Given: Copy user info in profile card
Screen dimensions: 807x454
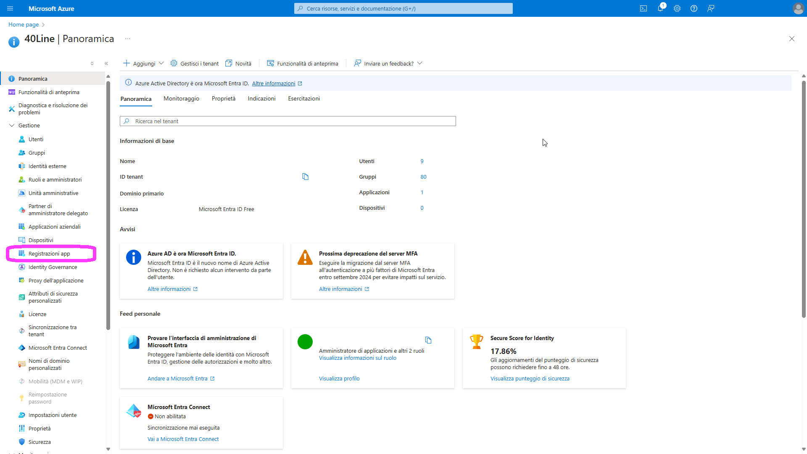Looking at the screenshot, I should [428, 340].
